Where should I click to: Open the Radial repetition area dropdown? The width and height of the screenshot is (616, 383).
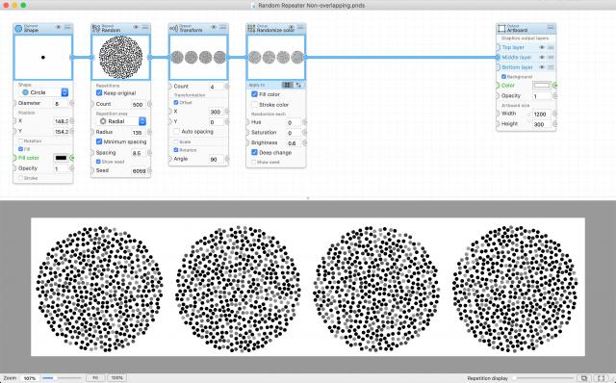pos(121,121)
